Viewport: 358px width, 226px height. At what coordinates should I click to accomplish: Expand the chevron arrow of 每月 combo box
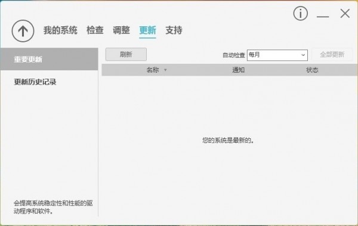click(x=303, y=55)
